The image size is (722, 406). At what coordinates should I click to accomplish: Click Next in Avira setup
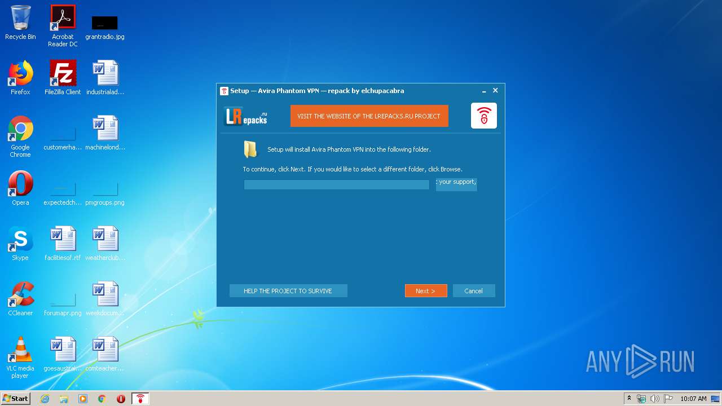coord(426,291)
